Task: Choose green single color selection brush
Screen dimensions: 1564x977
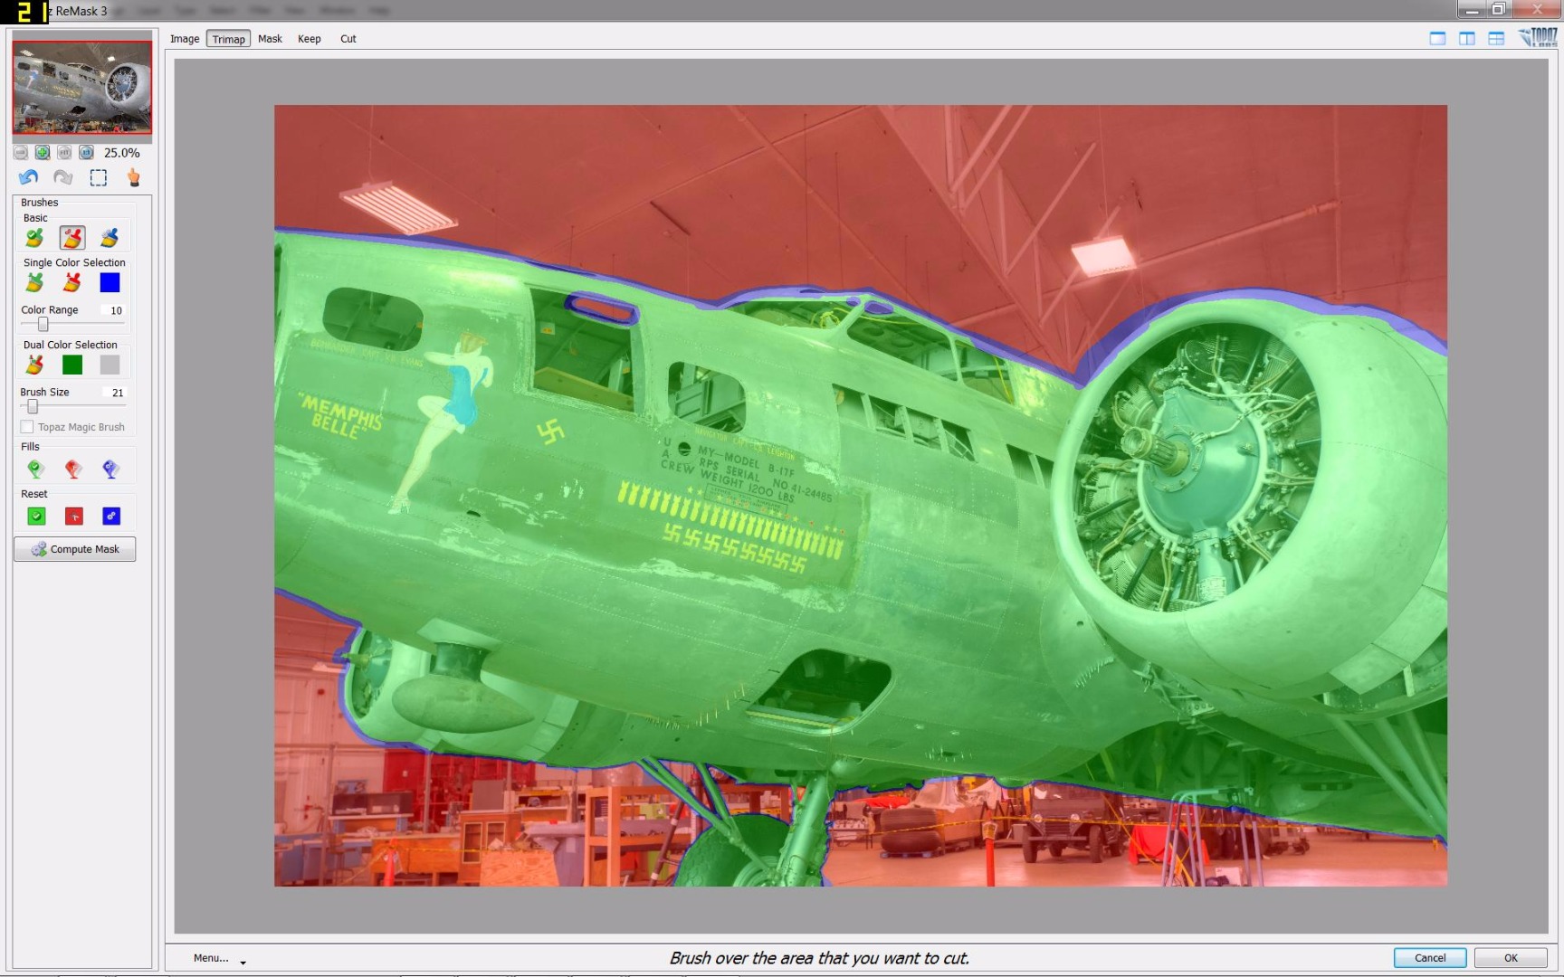Action: click(34, 283)
